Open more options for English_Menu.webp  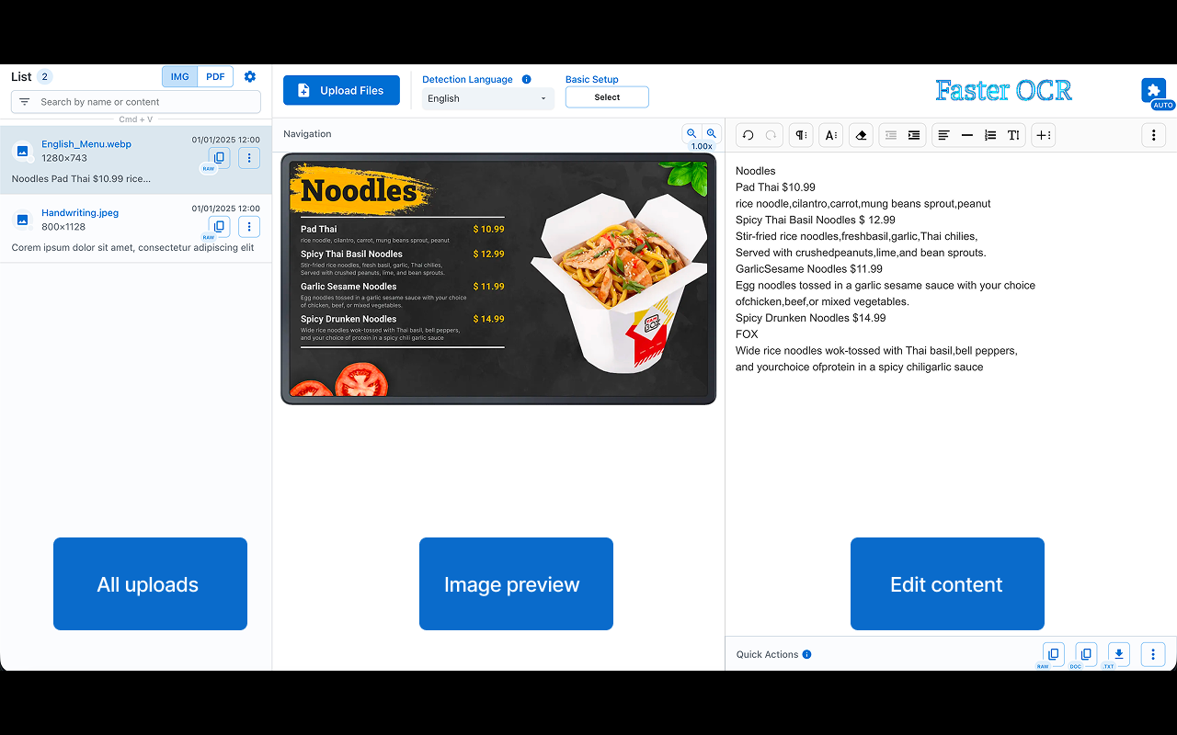coord(248,158)
